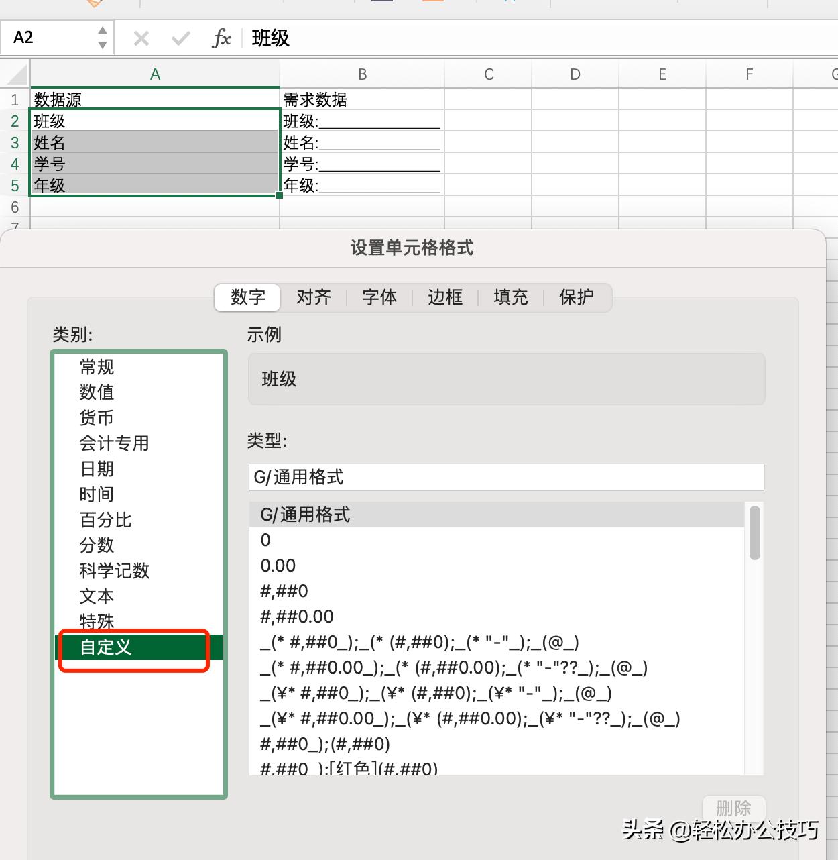Image resolution: width=838 pixels, height=860 pixels.
Task: Click the Name Box down arrow
Action: click(x=102, y=44)
